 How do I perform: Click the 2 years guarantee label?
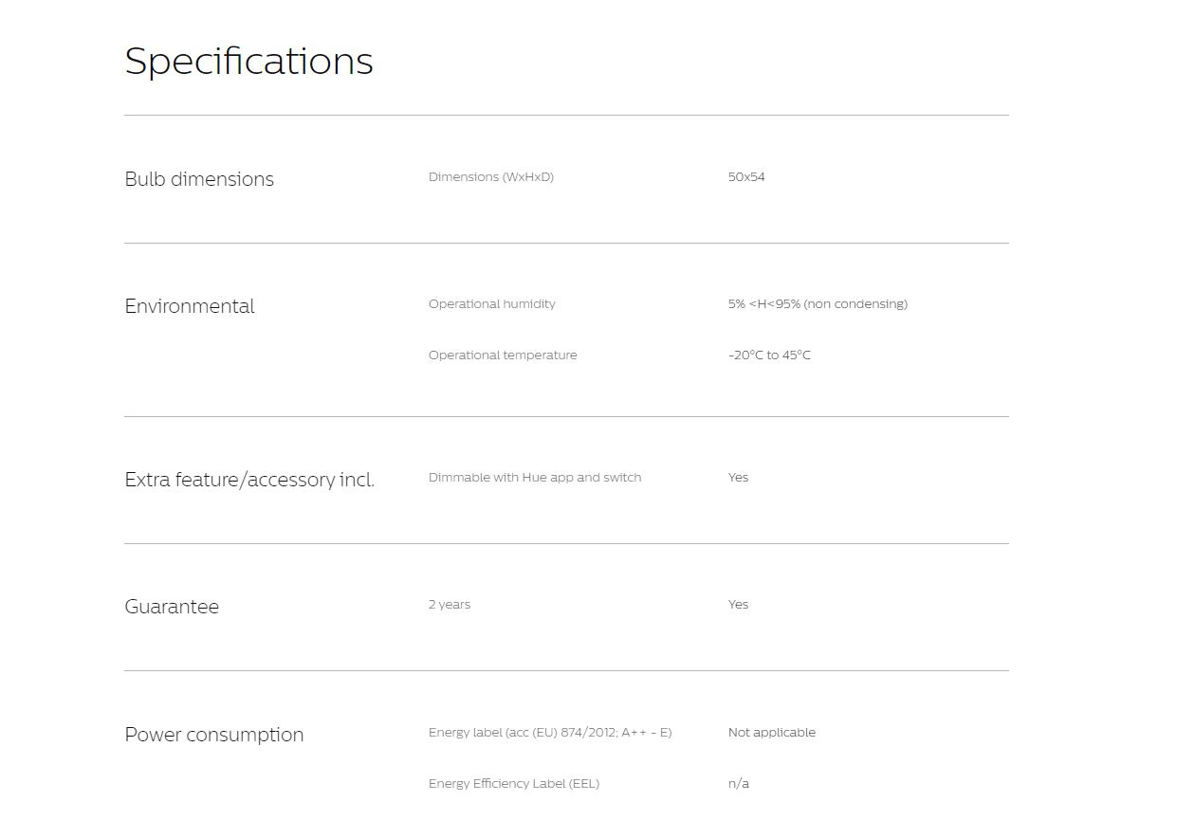point(449,605)
